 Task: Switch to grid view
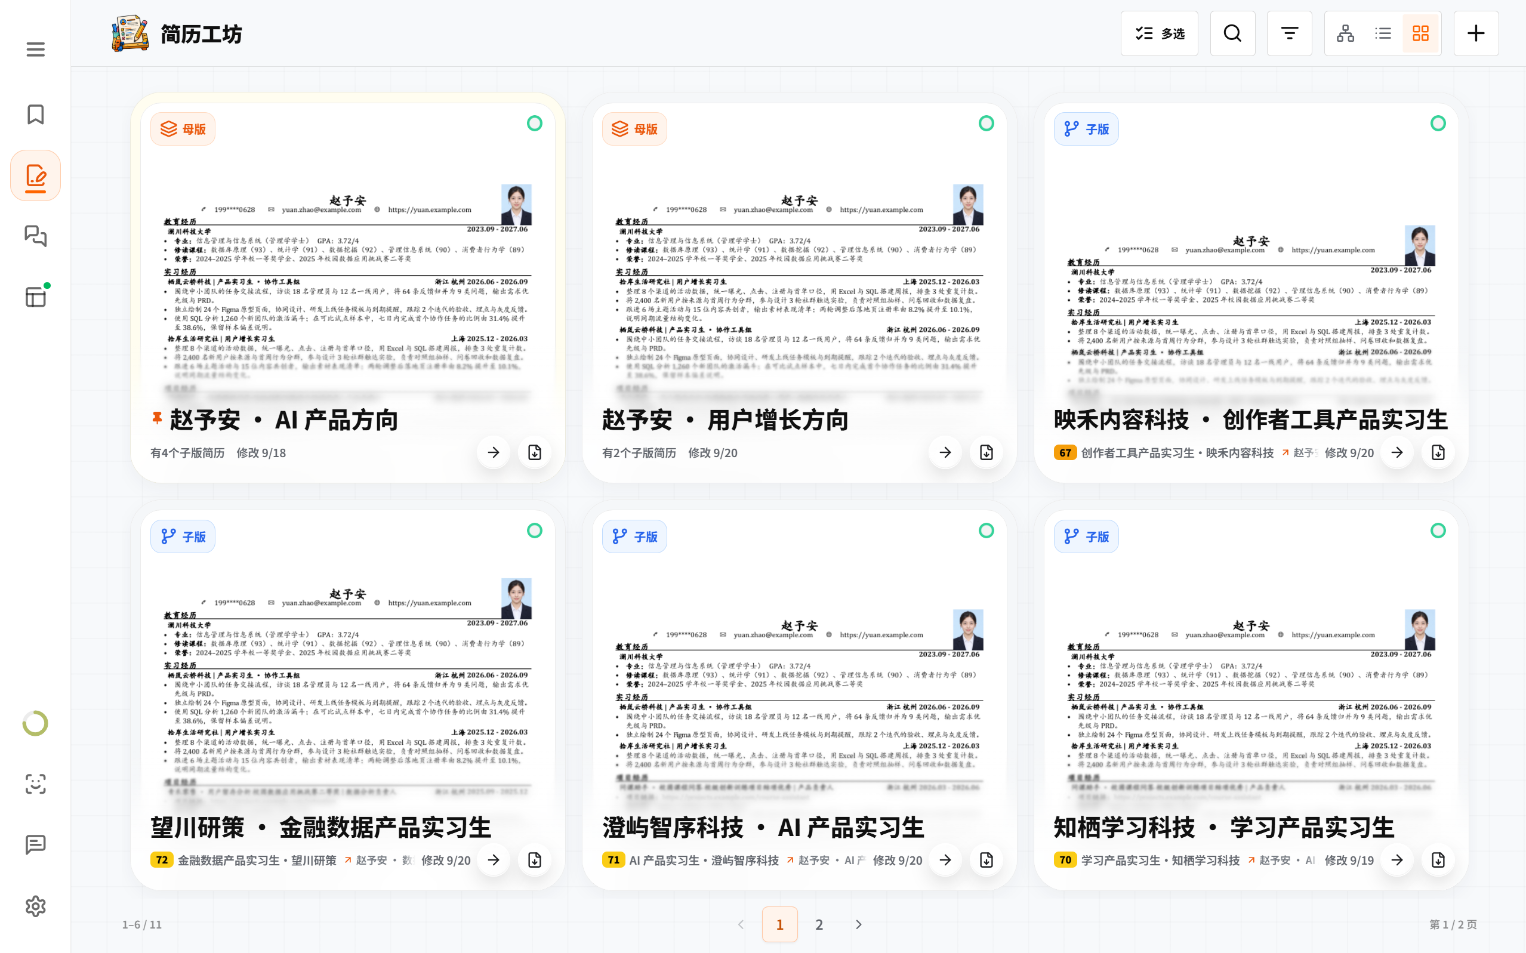(x=1421, y=33)
